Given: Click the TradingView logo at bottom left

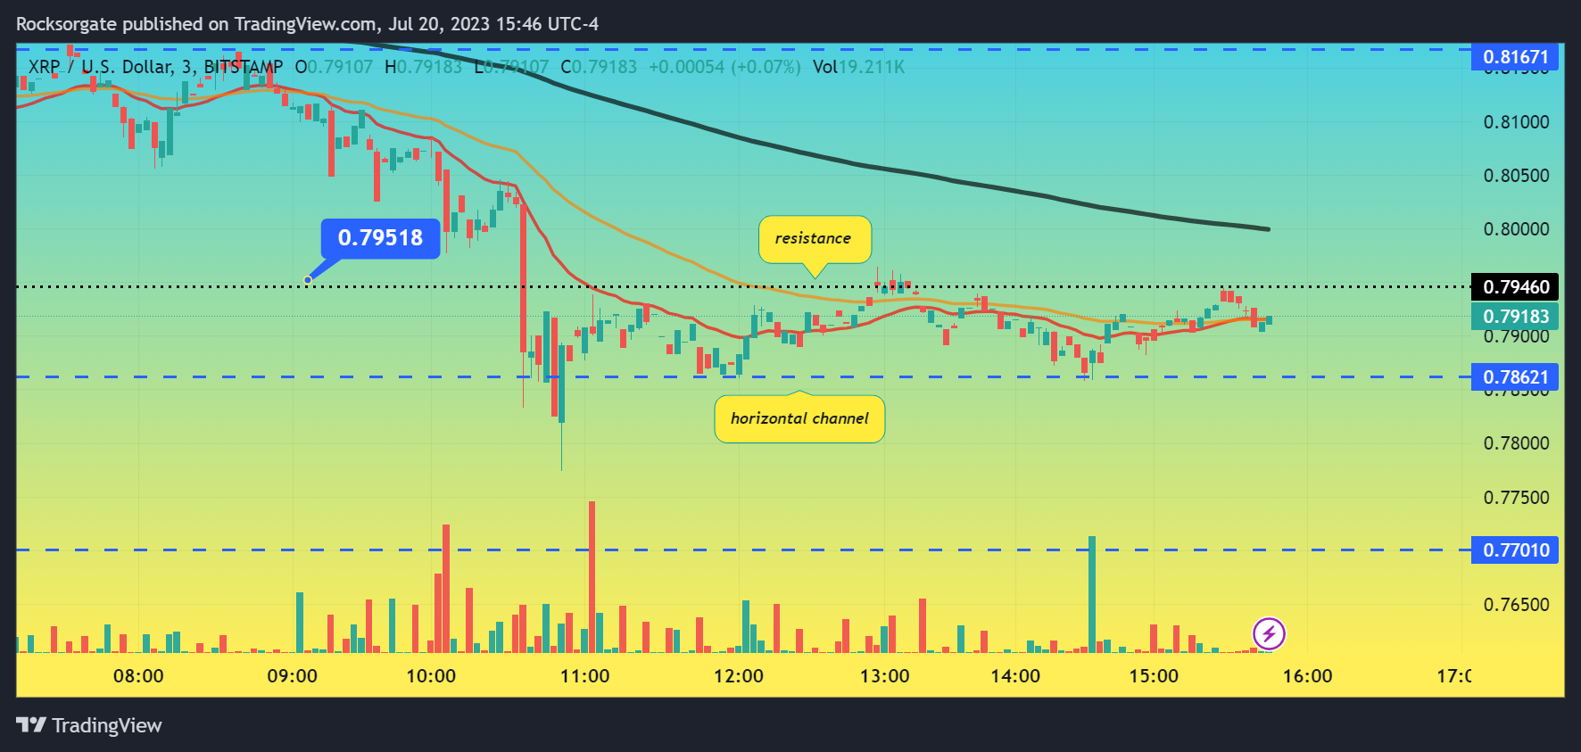Looking at the screenshot, I should [x=89, y=725].
